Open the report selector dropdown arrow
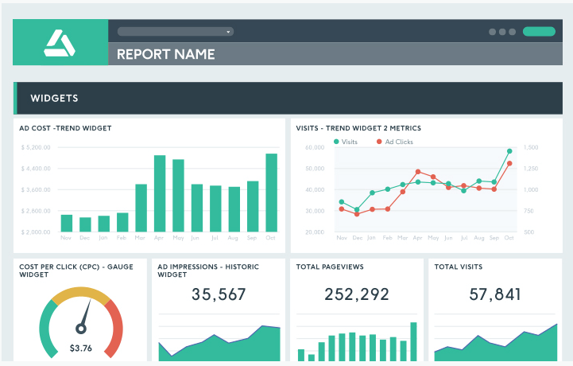Screen dimensions: 573x366 (228, 32)
